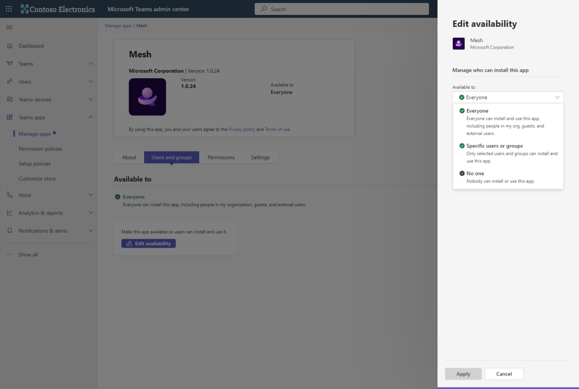Click the Voice phone icon
The image size is (579, 389).
coord(10,195)
